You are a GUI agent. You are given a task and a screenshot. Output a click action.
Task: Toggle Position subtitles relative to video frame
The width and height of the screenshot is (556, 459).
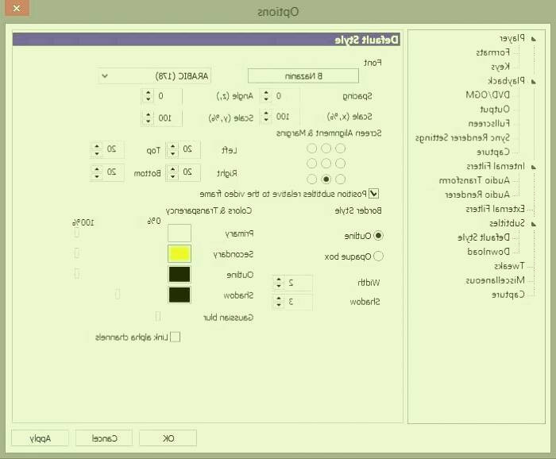tap(374, 193)
